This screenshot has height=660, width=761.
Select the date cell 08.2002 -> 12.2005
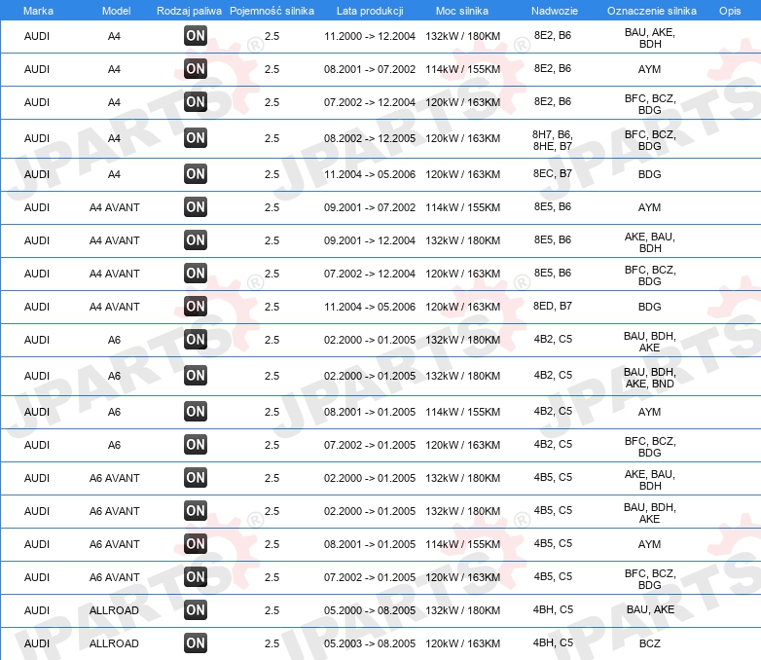point(370,138)
